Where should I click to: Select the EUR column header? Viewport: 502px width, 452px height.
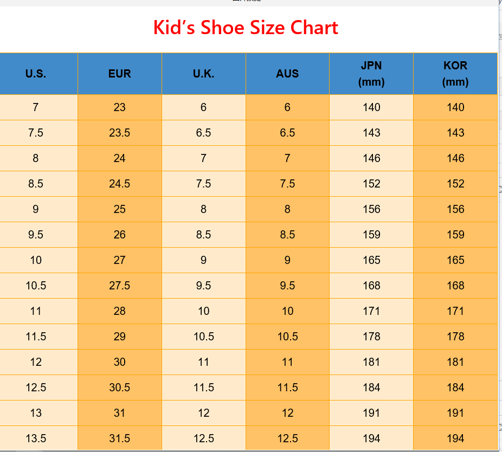[119, 74]
